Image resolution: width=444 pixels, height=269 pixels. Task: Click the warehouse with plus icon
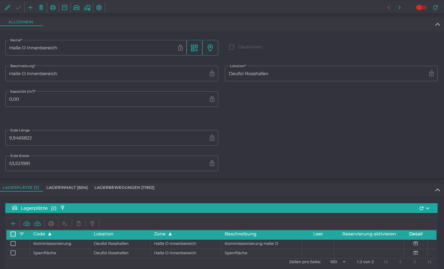pos(87,7)
